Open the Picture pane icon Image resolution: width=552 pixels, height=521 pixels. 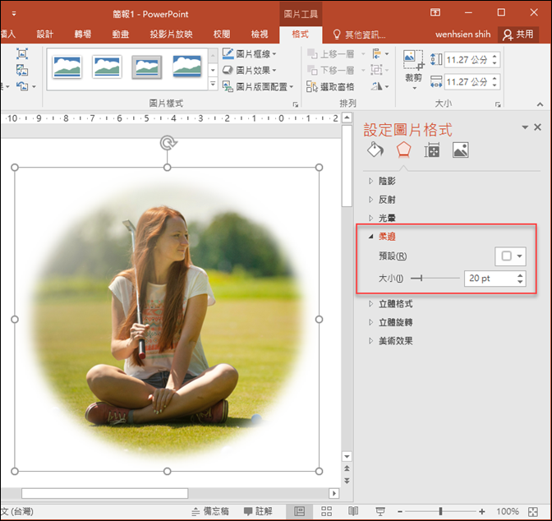click(x=460, y=150)
